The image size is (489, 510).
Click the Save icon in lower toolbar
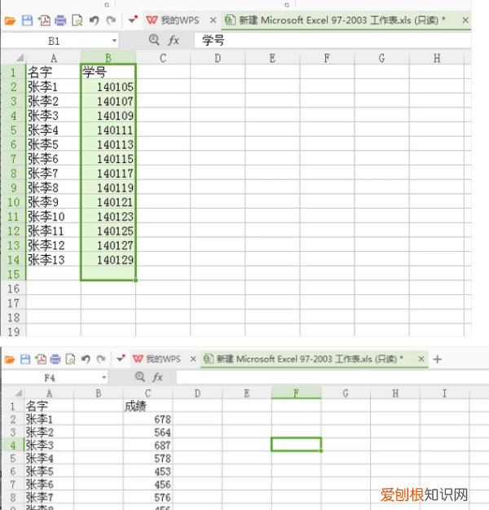click(25, 359)
